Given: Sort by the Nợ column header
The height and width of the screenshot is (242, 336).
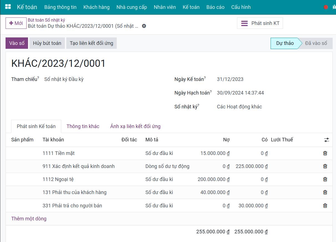Looking at the screenshot, I should 226,140.
